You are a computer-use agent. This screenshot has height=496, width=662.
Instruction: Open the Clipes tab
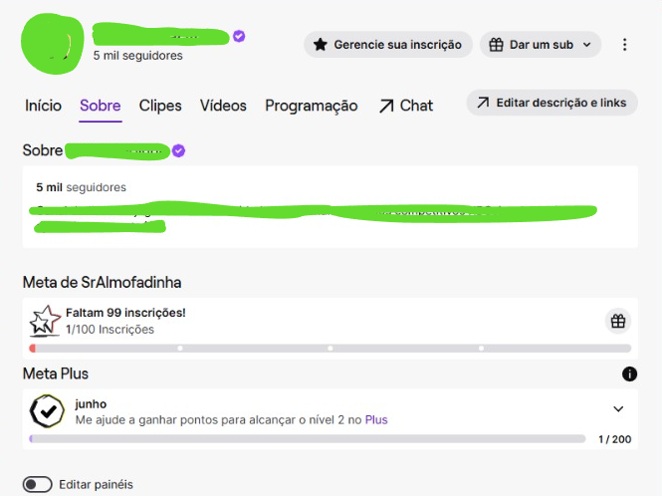160,106
